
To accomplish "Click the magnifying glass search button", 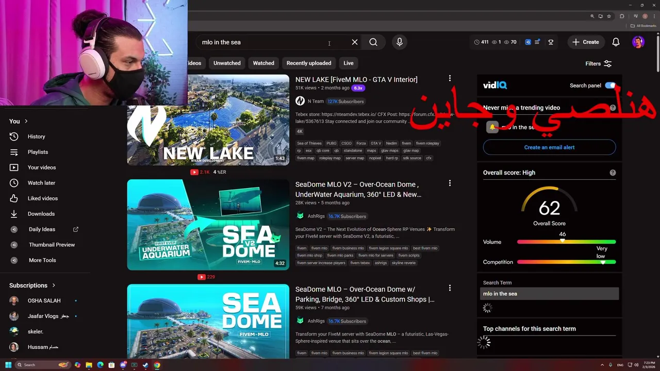I will pyautogui.click(x=373, y=42).
